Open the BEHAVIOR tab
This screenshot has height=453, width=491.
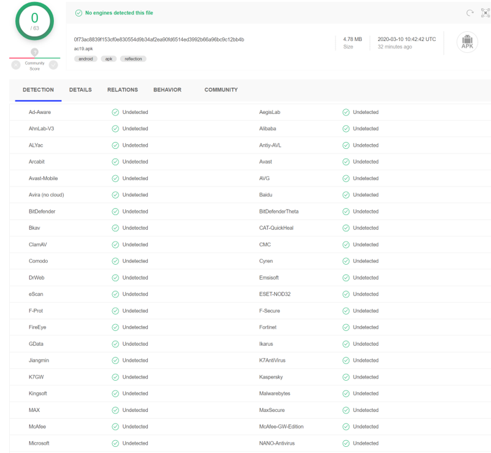[x=167, y=90]
